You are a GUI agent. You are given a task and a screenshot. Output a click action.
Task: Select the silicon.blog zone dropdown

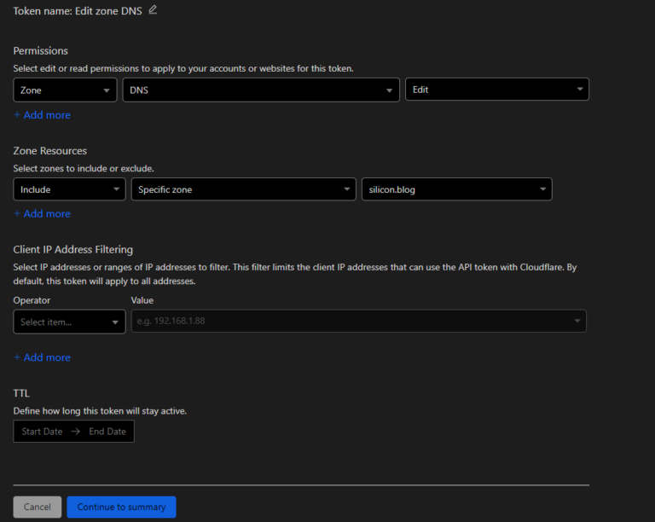(456, 189)
